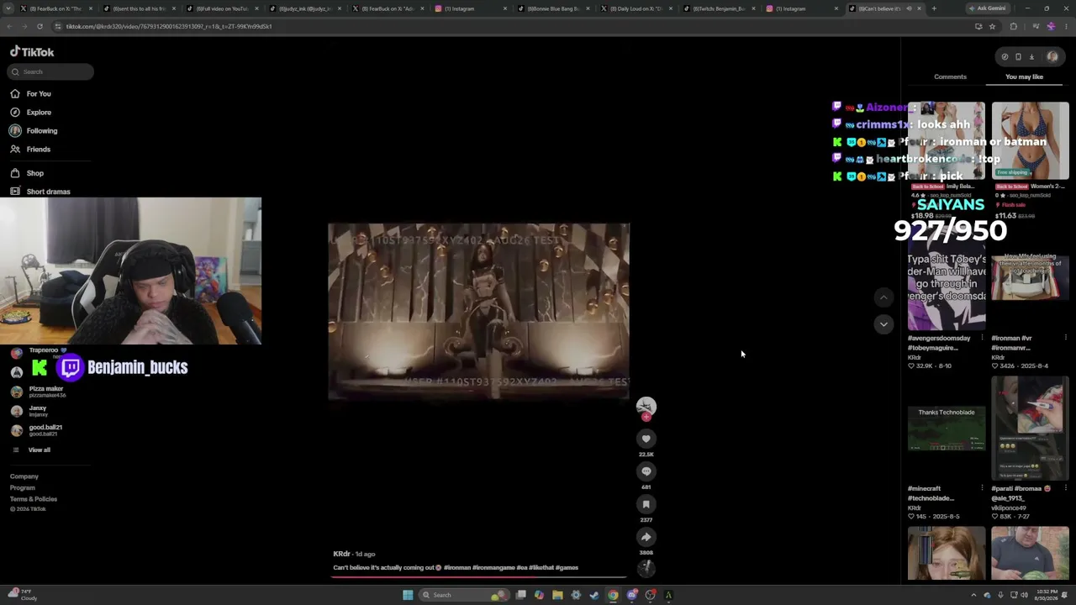The width and height of the screenshot is (1076, 605).
Task: Open the Ask Gemini button
Action: (987, 8)
